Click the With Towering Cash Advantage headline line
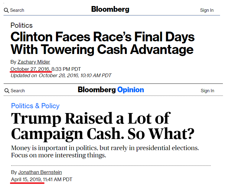This screenshot has height=189, width=225. [102, 50]
